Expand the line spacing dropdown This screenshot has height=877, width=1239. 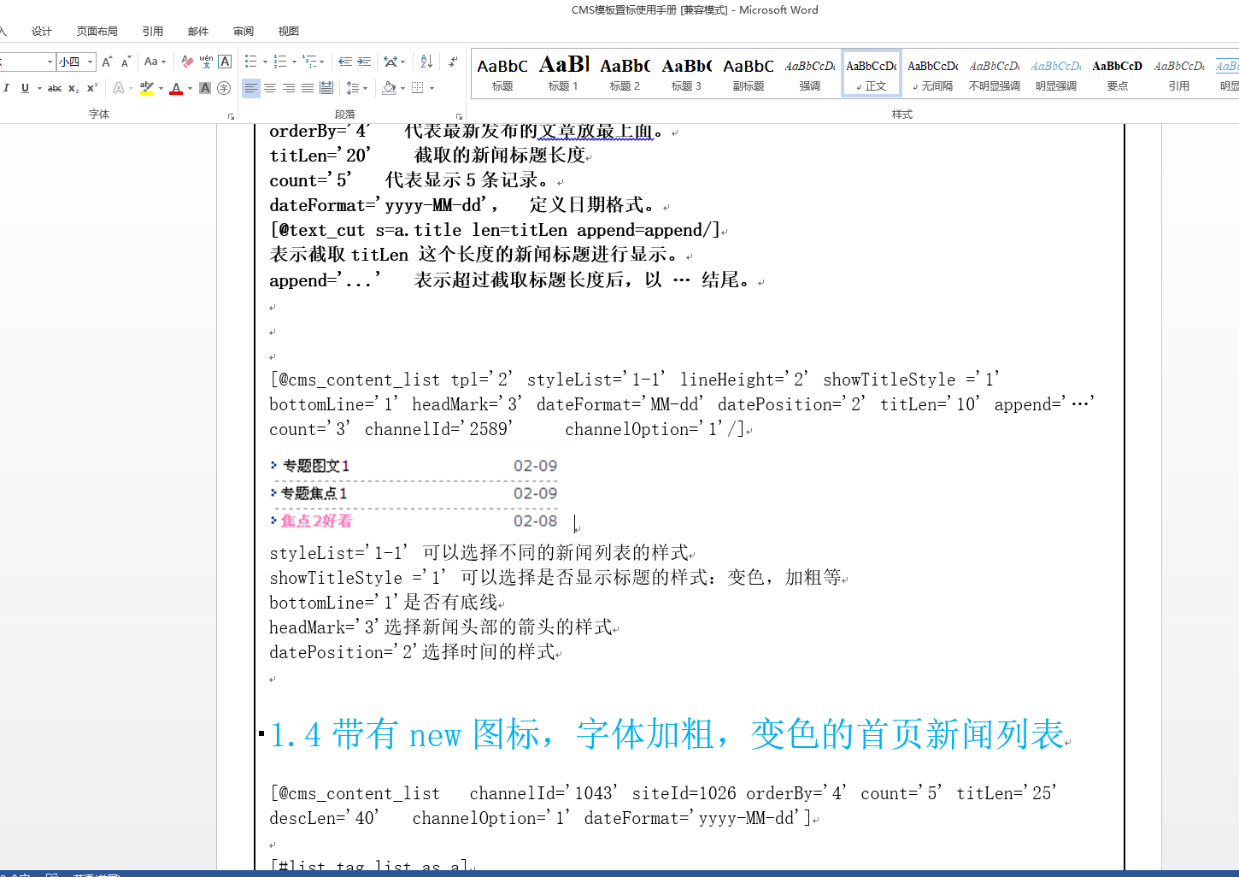tap(365, 88)
